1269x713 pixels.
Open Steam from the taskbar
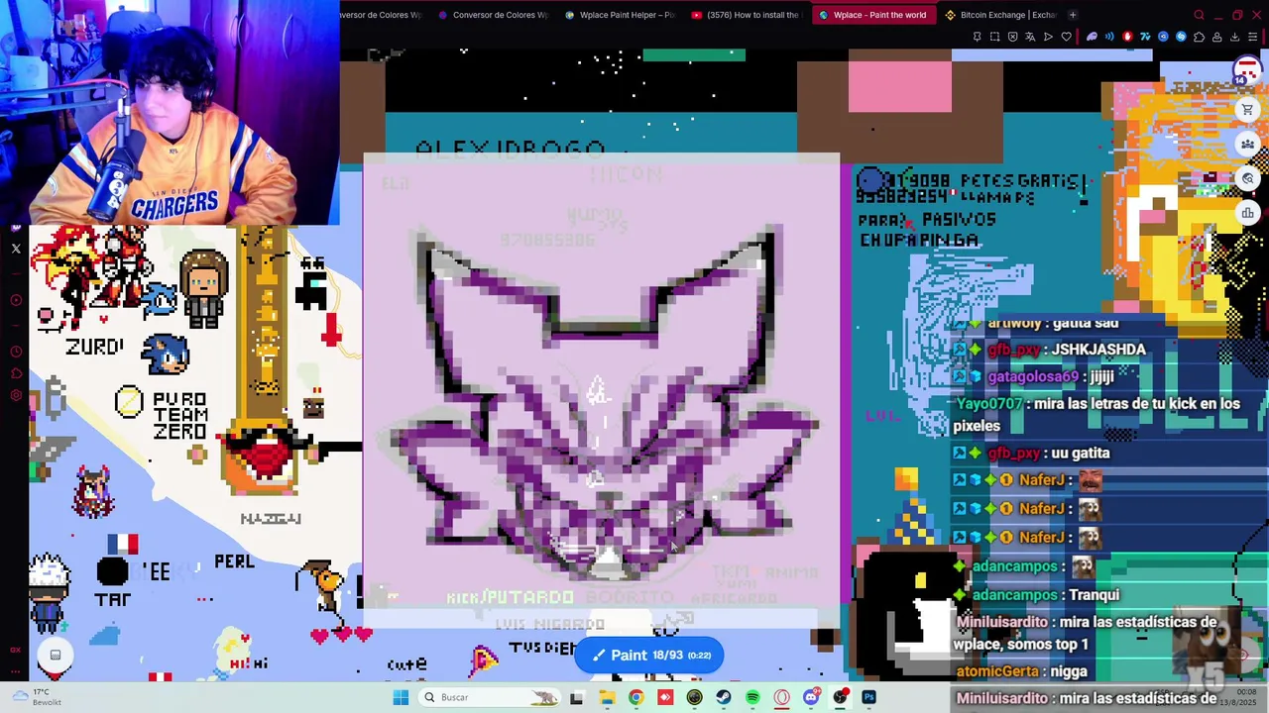click(x=724, y=697)
